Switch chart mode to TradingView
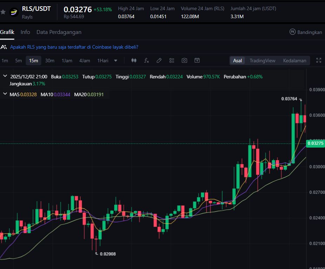The image size is (325, 269). (262, 61)
